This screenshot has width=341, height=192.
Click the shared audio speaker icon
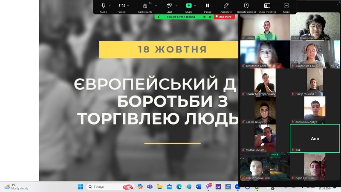pos(205,17)
